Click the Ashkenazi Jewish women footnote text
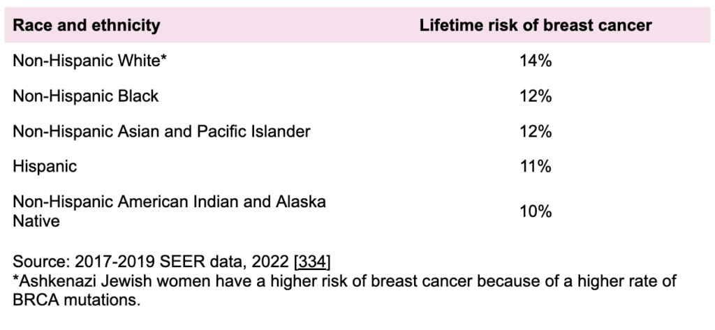This screenshot has height=330, width=715. point(345,281)
